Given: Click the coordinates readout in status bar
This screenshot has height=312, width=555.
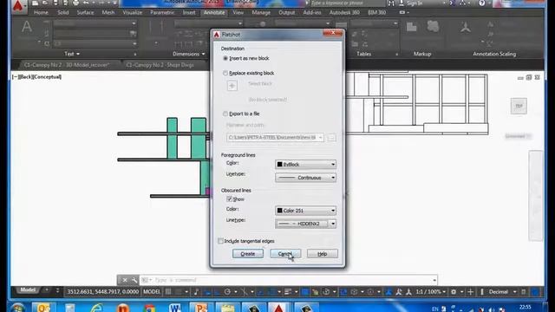Looking at the screenshot, I should pos(103,292).
